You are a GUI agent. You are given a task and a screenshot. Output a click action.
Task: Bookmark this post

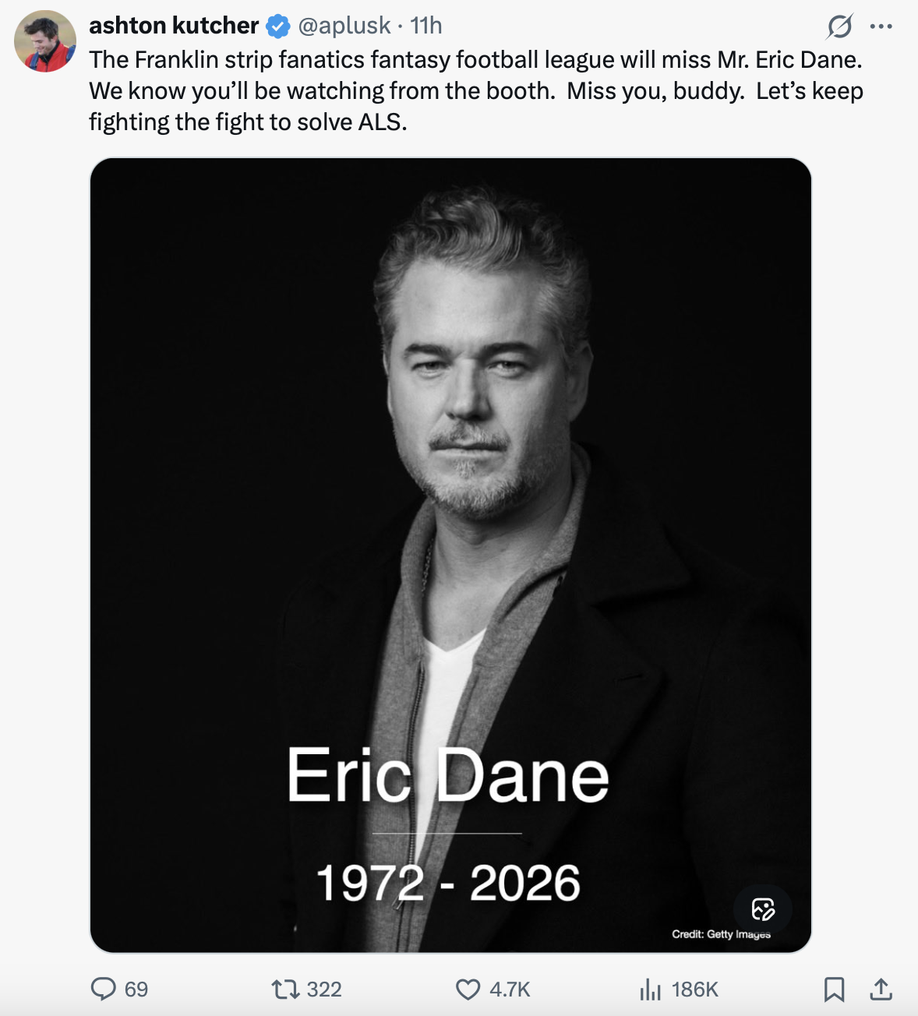(834, 990)
